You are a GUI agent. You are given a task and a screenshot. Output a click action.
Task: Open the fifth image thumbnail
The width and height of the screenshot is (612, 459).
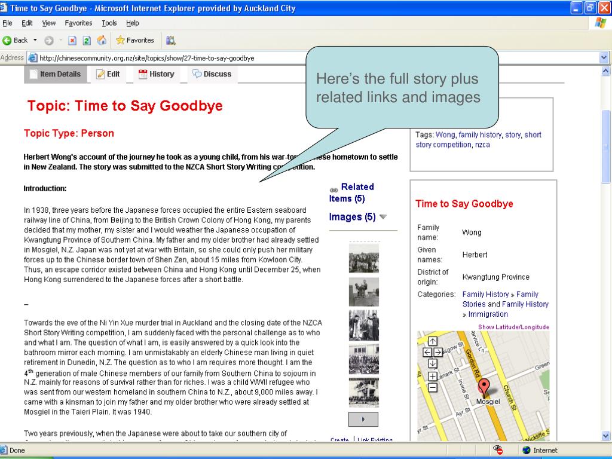tap(364, 393)
